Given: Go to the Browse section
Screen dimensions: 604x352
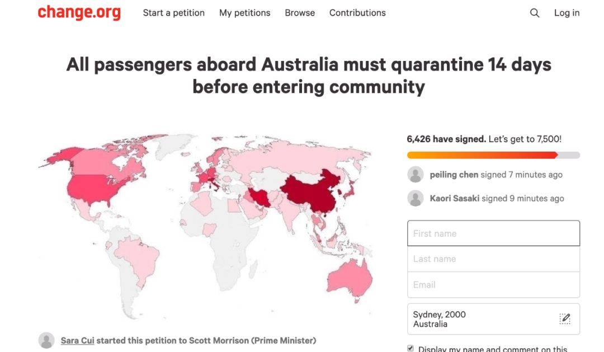Looking at the screenshot, I should [x=300, y=13].
